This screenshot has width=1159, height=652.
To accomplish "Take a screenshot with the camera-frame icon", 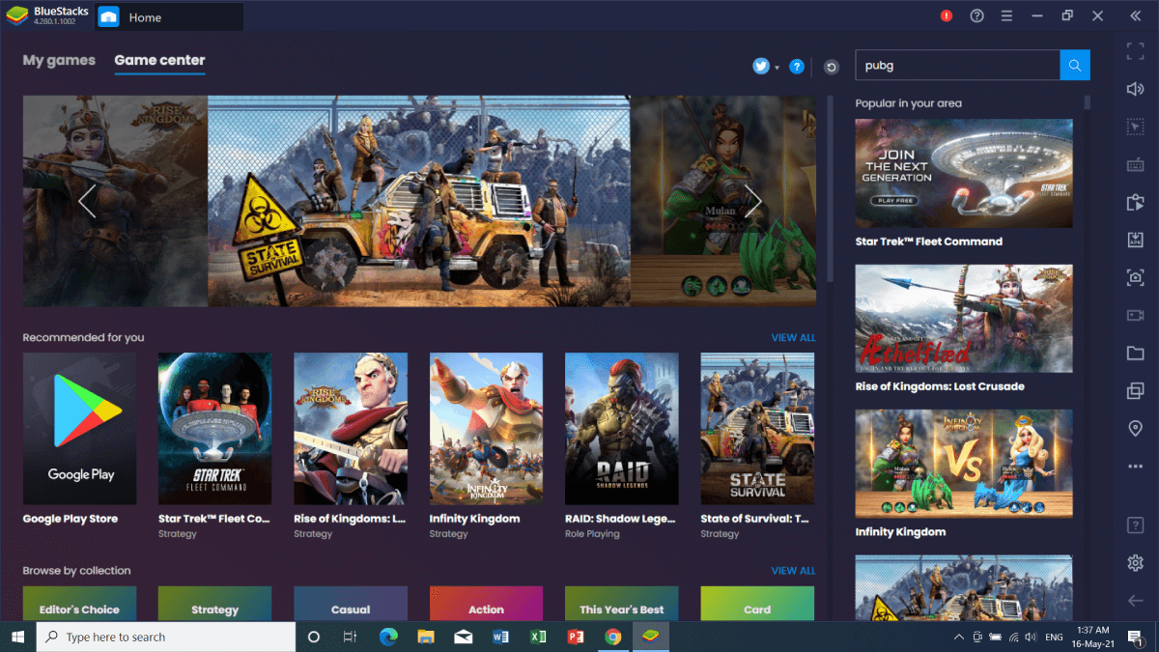I will tap(1136, 277).
